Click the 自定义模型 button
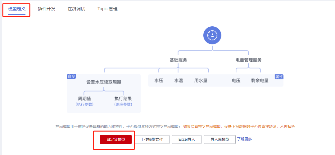 (116, 139)
